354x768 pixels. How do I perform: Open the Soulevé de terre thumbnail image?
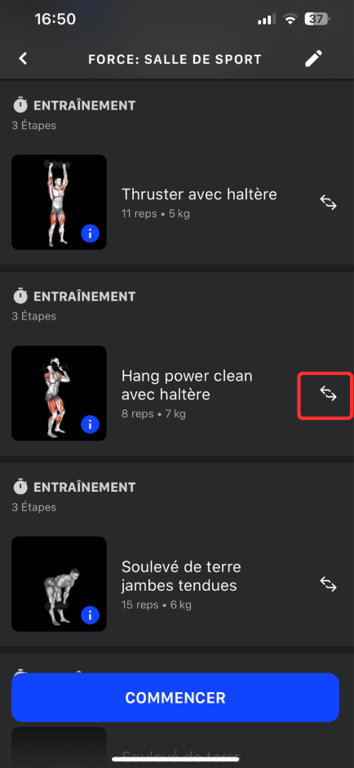(x=60, y=584)
